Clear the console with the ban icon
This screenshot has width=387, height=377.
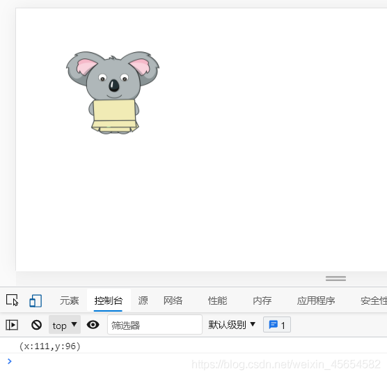coord(36,325)
